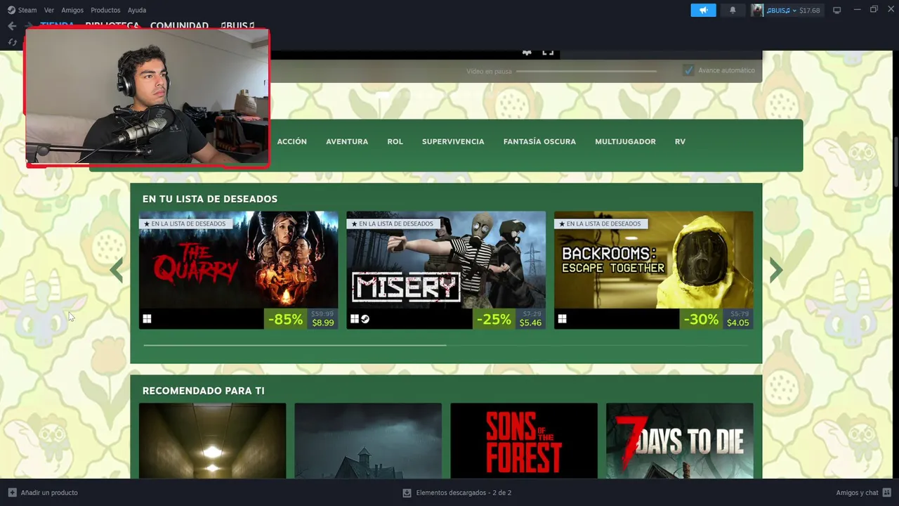Open 7 Days to Die recommendation

(679, 441)
